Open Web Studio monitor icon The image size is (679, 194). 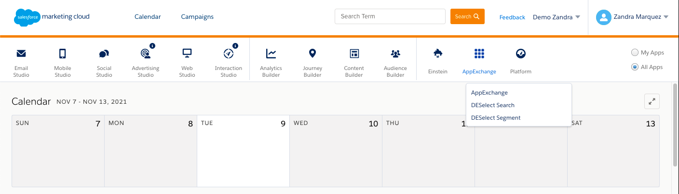pyautogui.click(x=187, y=53)
